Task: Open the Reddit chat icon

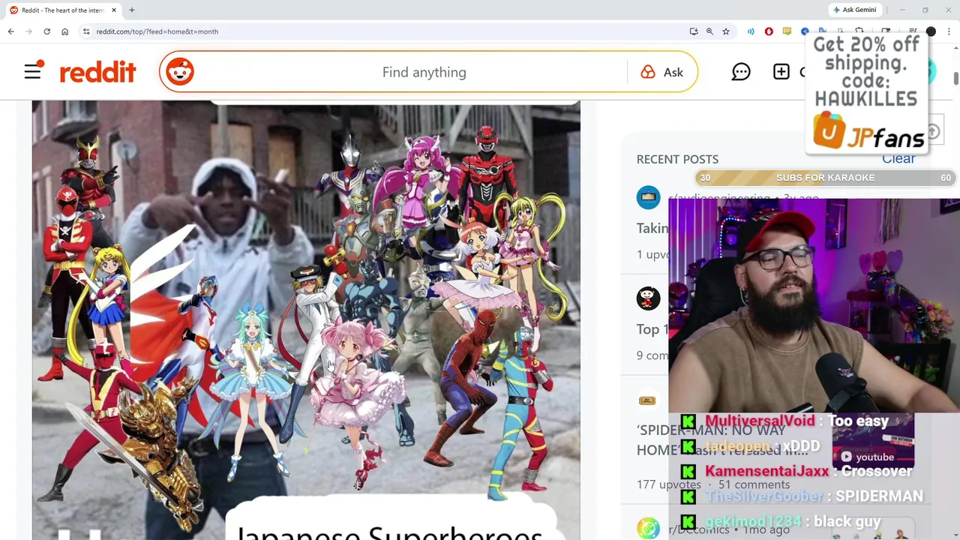Action: (x=741, y=71)
